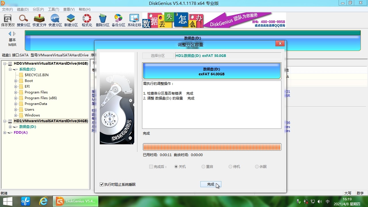Open the 工具 menu
Viewport: 368px width, 207px height.
(53, 9)
